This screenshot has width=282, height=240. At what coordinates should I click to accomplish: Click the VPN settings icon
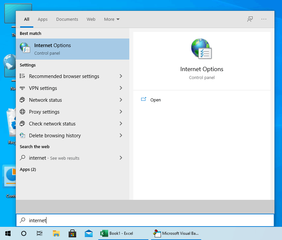point(22,88)
